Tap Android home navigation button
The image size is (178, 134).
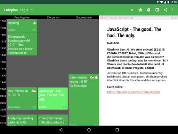(89, 130)
